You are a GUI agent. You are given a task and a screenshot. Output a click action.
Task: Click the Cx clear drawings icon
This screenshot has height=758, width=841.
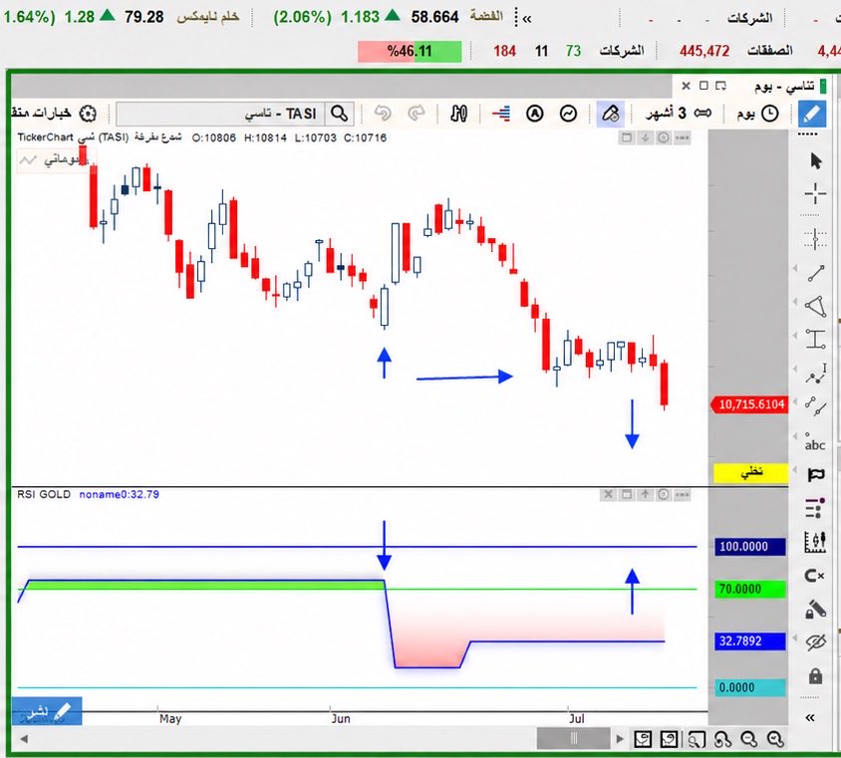click(x=815, y=576)
